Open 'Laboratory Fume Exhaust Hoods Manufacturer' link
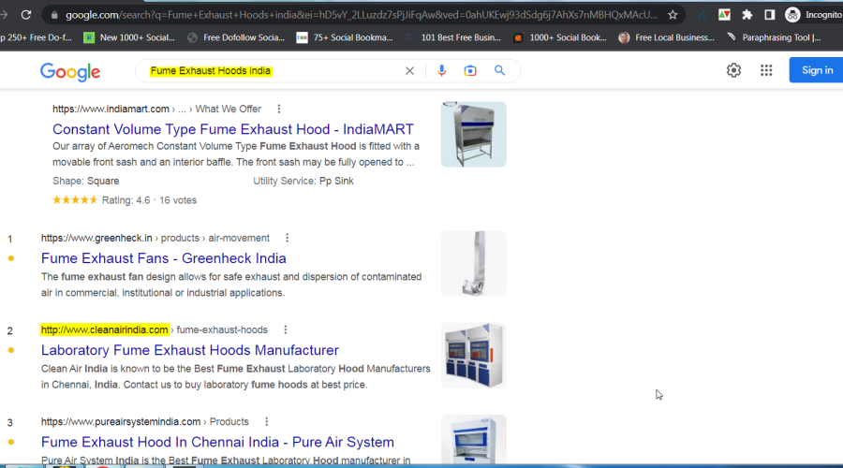Screen dimensions: 843x468 pos(189,350)
